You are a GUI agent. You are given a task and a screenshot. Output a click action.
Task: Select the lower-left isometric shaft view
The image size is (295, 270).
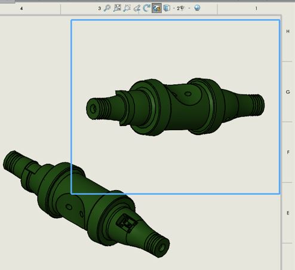tap(86, 204)
